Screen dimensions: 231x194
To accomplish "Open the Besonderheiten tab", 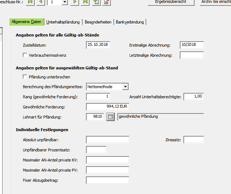I will [x=98, y=22].
